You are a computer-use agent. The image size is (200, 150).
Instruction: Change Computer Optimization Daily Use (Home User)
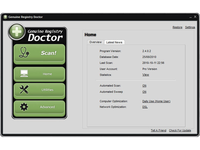tap(156, 101)
